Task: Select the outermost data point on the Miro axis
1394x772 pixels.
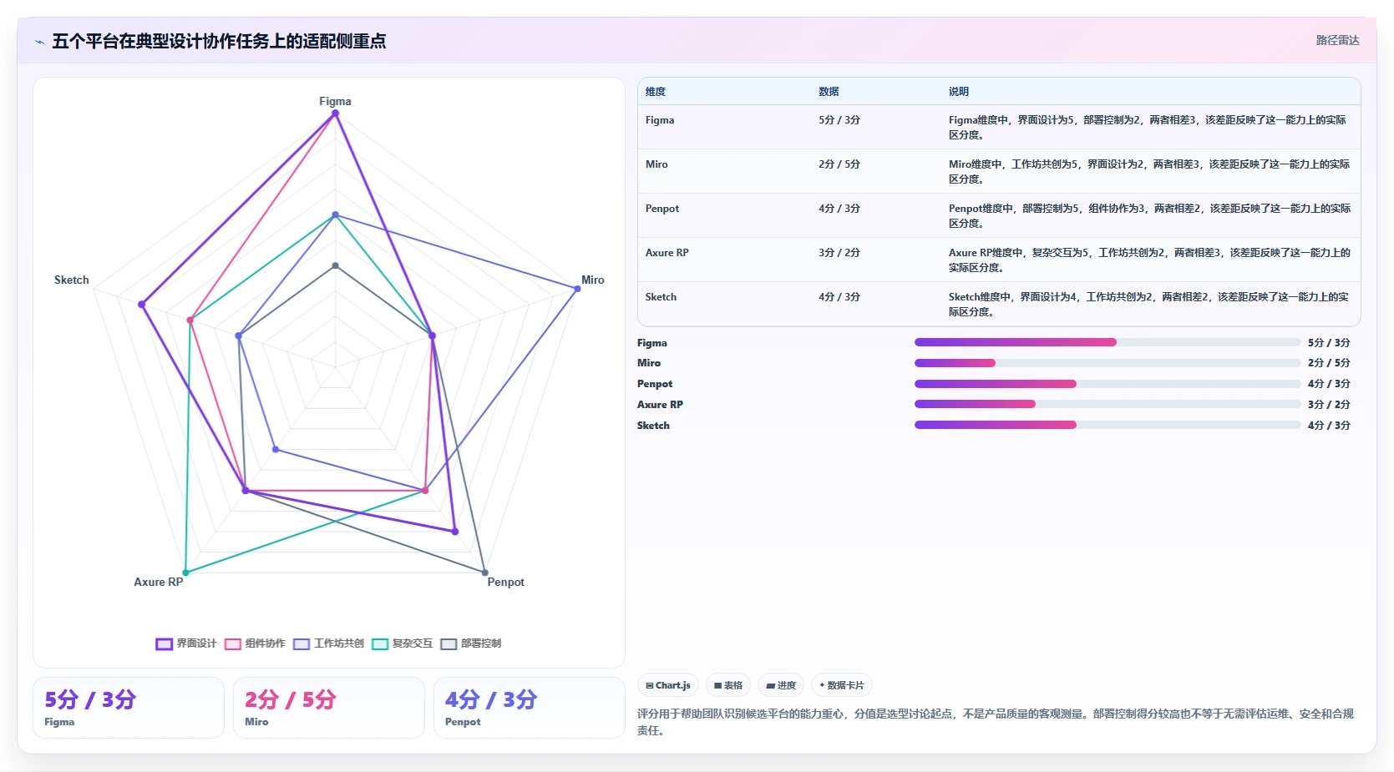Action: pyautogui.click(x=577, y=289)
